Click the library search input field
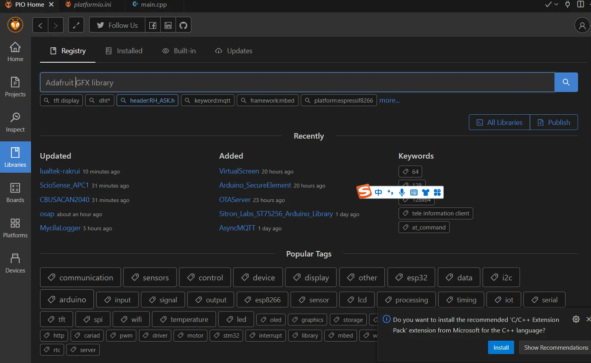Screen dimensions: 591x363 click(297, 82)
